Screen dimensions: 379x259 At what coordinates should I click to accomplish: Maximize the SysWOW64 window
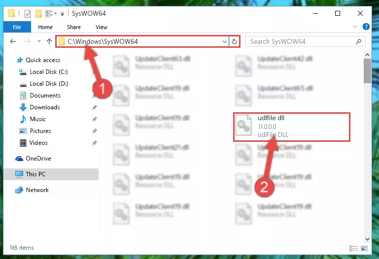(x=338, y=13)
